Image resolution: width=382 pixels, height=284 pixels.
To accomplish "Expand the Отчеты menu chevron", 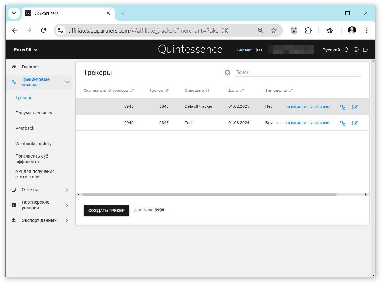I will (67, 190).
